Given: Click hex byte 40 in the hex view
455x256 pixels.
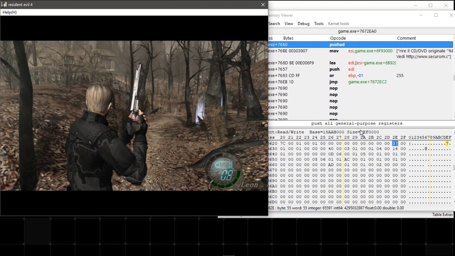Looking at the screenshot, I should (x=331, y=149).
